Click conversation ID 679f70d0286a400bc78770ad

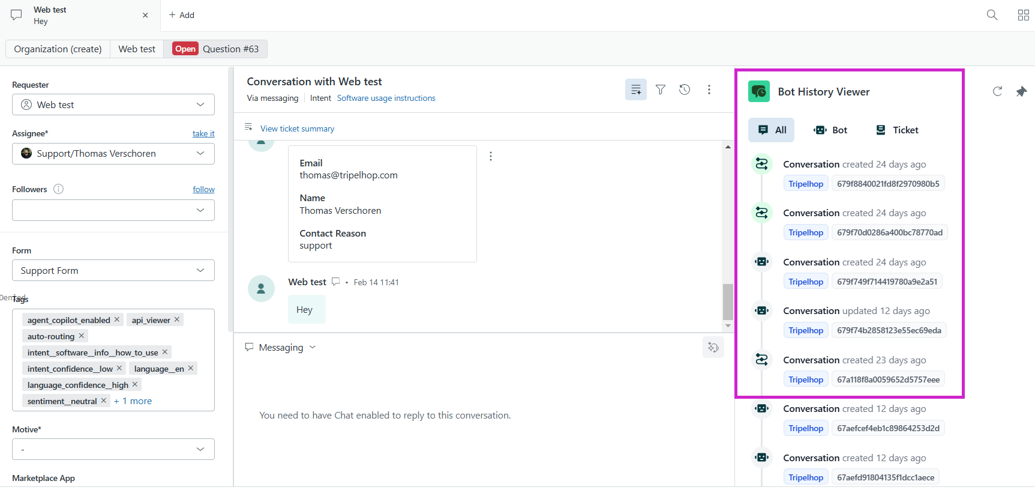890,232
